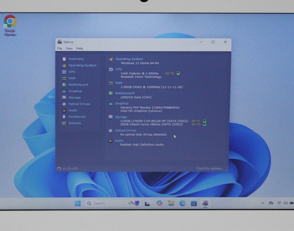Select Peripherals in the sidebar

(77, 117)
